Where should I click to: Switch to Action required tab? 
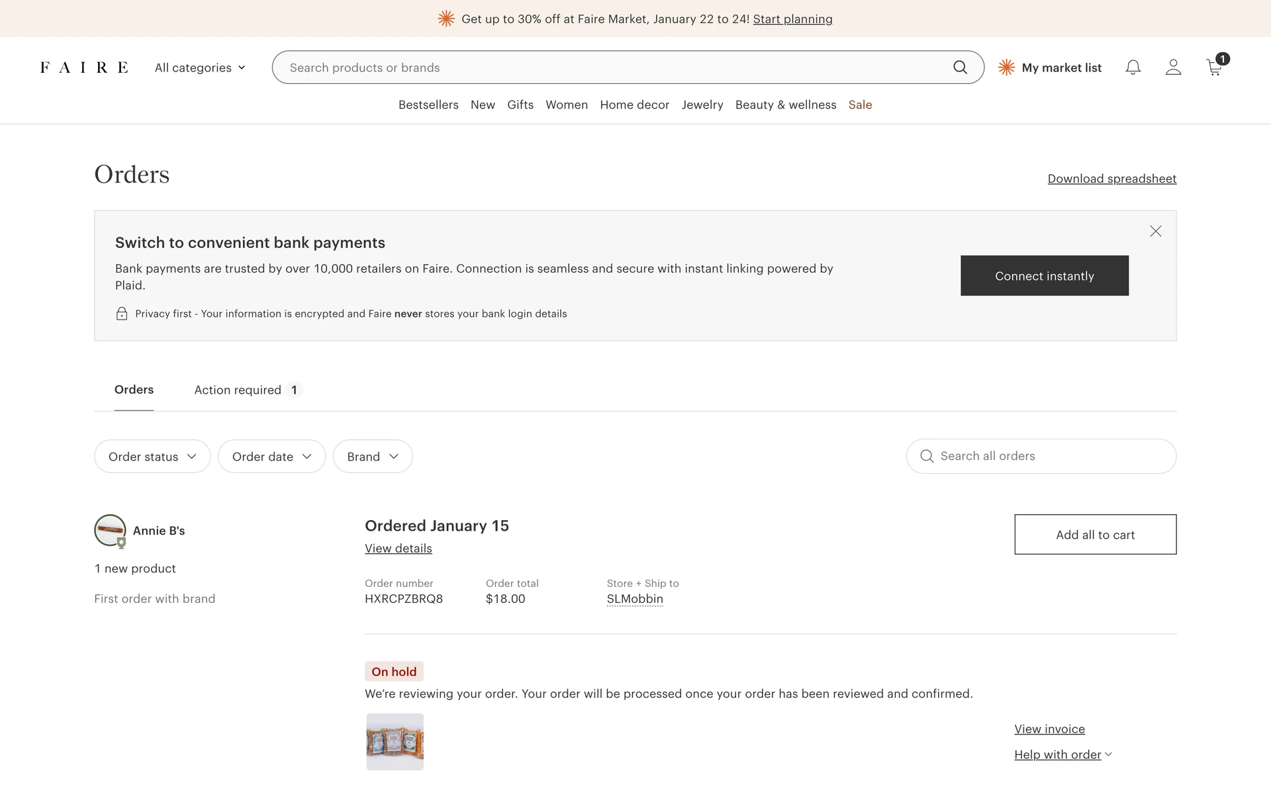pos(247,390)
